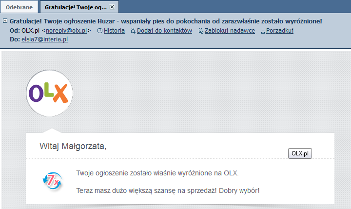Click the email subject line text

(x=166, y=21)
